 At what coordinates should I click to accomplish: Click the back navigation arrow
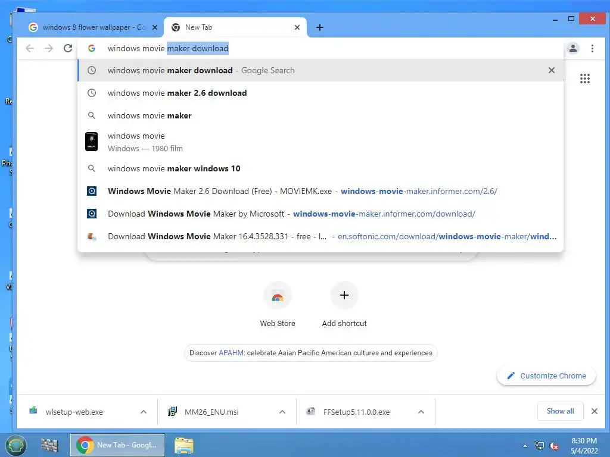coord(30,48)
